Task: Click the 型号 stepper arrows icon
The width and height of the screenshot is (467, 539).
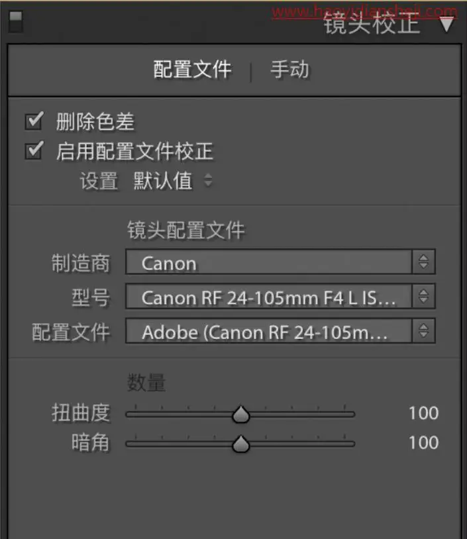Action: click(x=424, y=296)
